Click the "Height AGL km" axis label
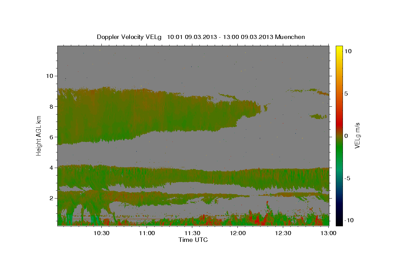This screenshot has width=407, height=271. pyautogui.click(x=39, y=135)
